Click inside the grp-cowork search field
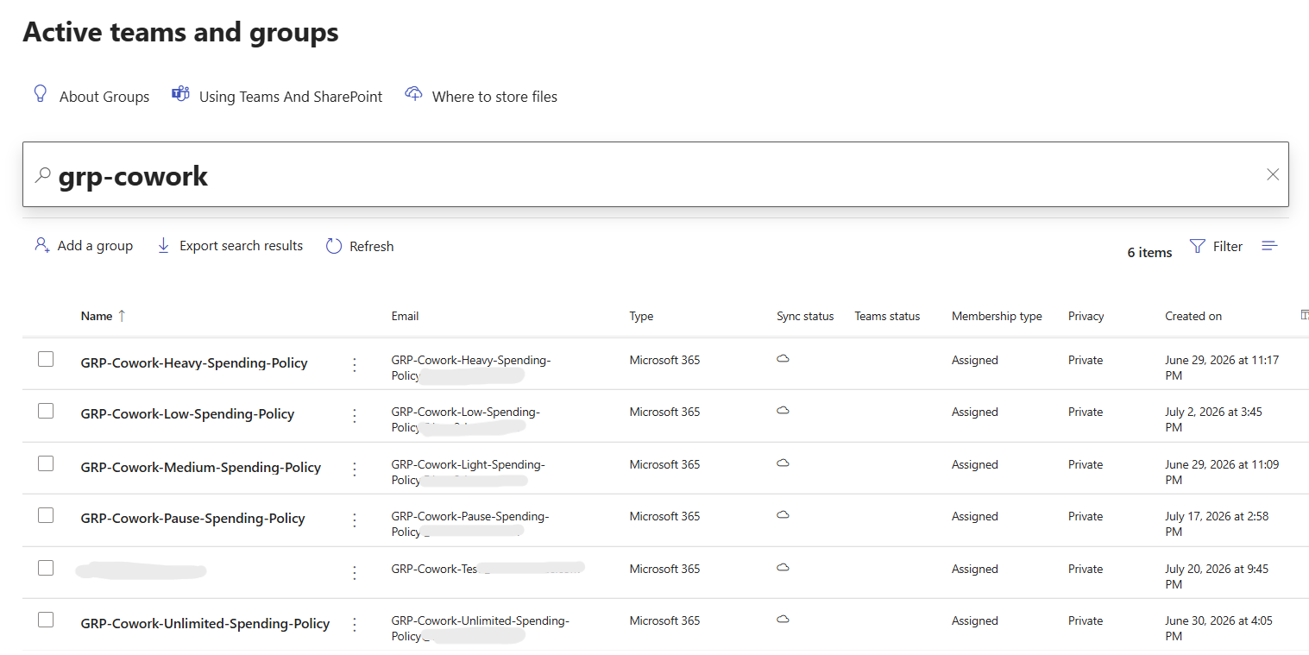Screen dimensions: 1309x655 656,174
